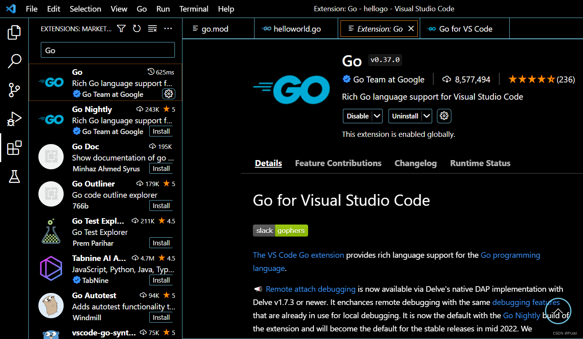583x339 pixels.
Task: Open the debugging features link
Action: pos(526,302)
